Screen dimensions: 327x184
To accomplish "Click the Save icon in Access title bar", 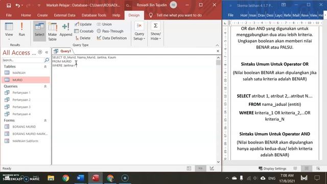I will point(9,5).
